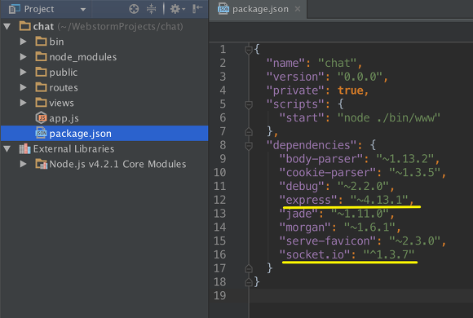This screenshot has width=473, height=318.
Task: Select the node_modules folder icon
Action: pos(41,56)
